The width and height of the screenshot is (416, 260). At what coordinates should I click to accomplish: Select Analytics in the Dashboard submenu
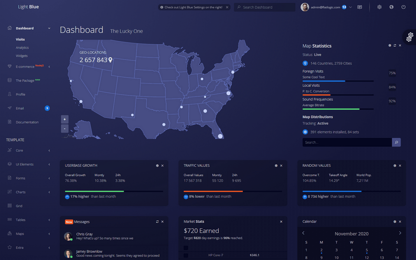click(x=22, y=48)
